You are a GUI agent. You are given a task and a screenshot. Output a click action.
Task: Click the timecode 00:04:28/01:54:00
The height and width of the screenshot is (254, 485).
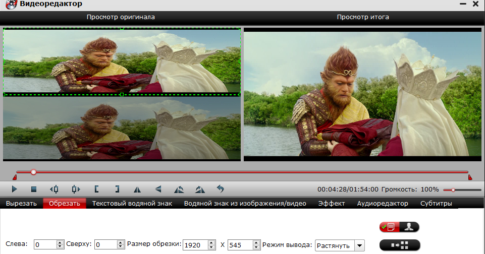point(348,189)
